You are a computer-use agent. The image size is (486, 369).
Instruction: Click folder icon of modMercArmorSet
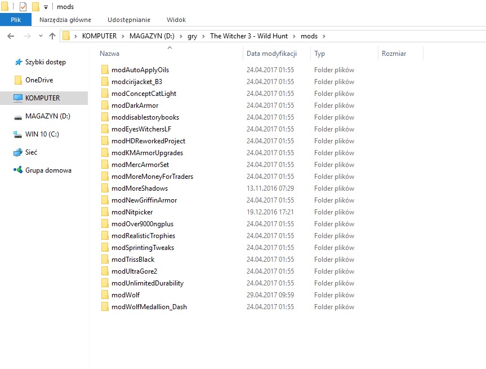click(105, 164)
